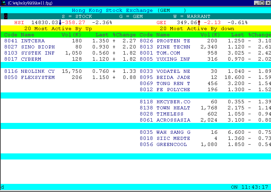Click the clock 11:43:17 in status bar
The image size is (271, 192).
click(x=255, y=187)
